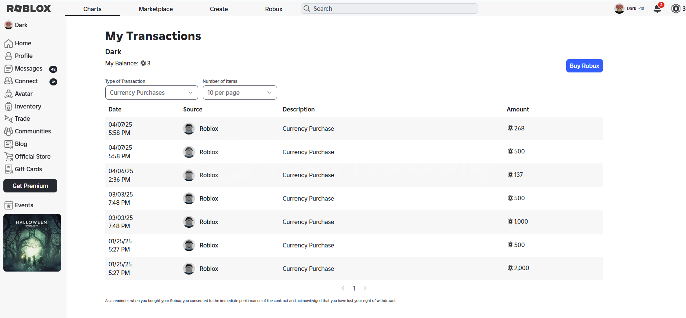Go to next page of transactions
Image resolution: width=686 pixels, height=318 pixels.
click(x=365, y=288)
